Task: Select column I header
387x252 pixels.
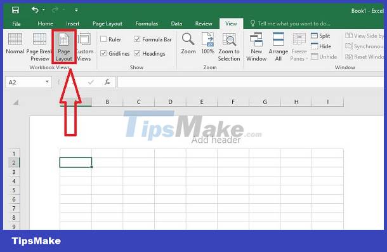Action: 328,102
